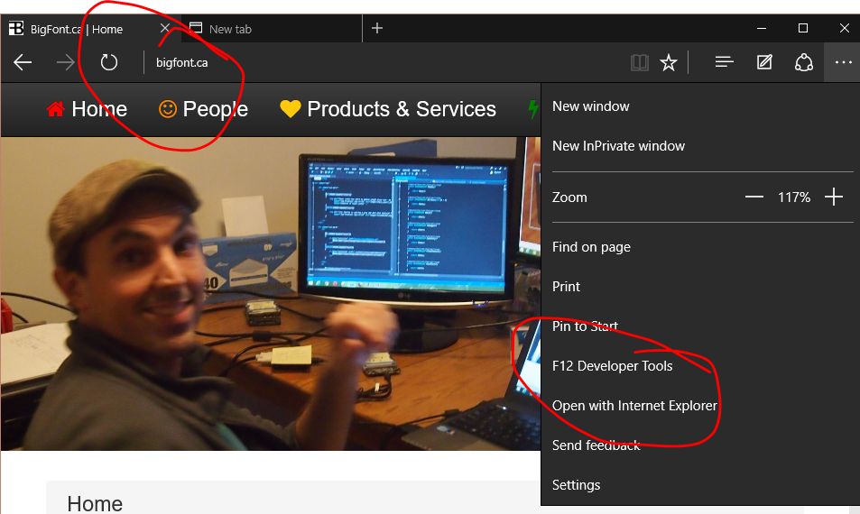Open Reading view book icon
Viewport: 860px width, 514px height.
(640, 62)
